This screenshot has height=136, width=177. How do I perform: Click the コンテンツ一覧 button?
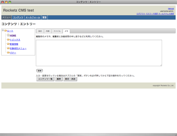click(x=45, y=79)
